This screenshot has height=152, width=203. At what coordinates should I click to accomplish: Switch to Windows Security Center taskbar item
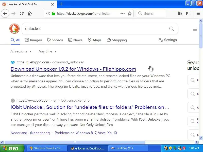point(47,148)
